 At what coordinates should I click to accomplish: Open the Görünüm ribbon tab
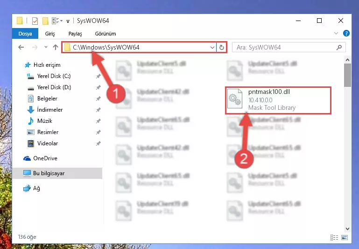[x=106, y=34]
